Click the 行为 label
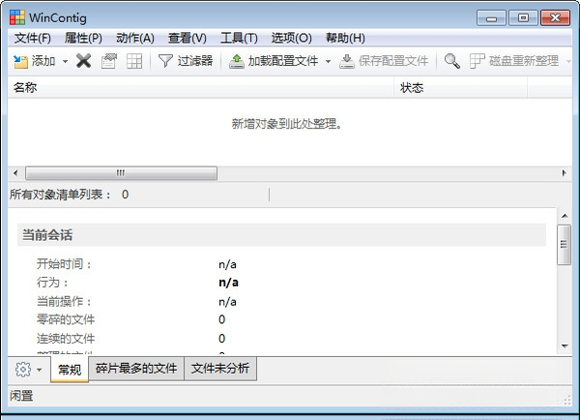580x420 pixels. coord(52,283)
